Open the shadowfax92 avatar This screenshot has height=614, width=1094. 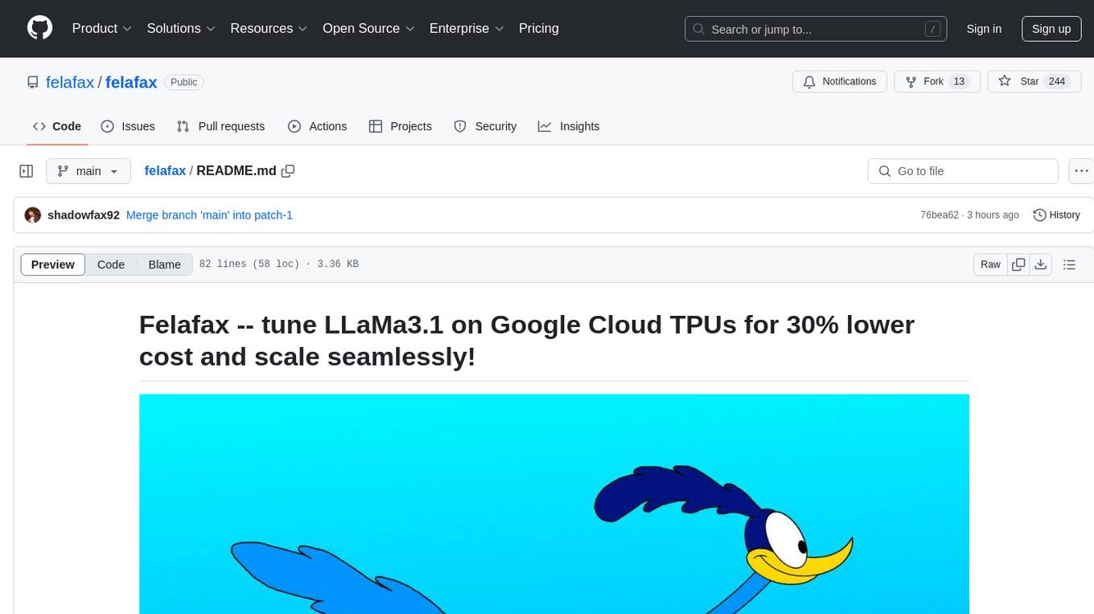tap(33, 215)
